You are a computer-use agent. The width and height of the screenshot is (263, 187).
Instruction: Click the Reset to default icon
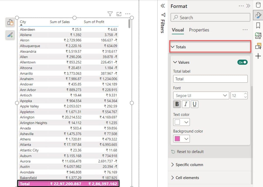173,152
